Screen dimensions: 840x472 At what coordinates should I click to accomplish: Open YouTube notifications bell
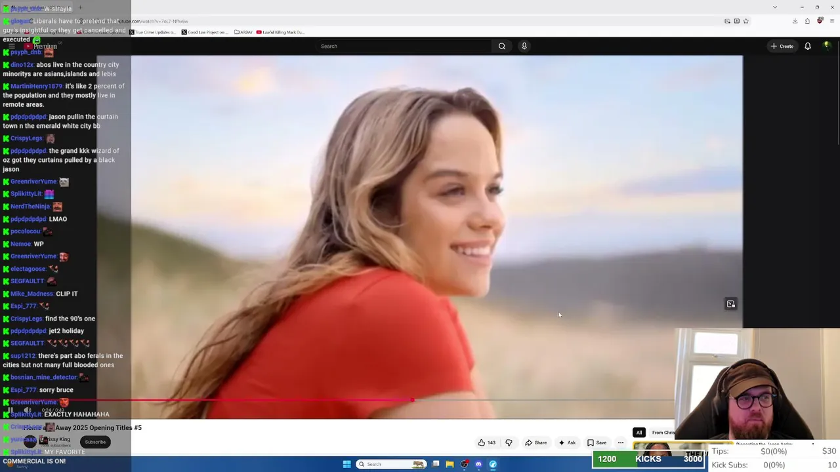(808, 46)
